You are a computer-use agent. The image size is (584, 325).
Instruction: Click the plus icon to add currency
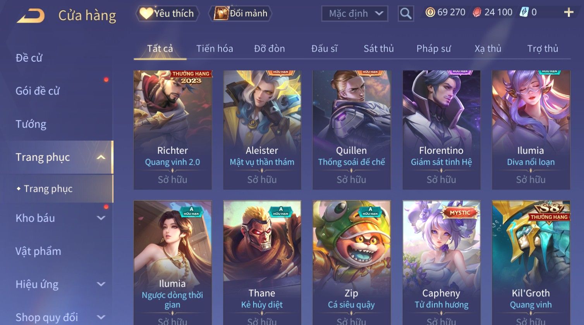569,12
